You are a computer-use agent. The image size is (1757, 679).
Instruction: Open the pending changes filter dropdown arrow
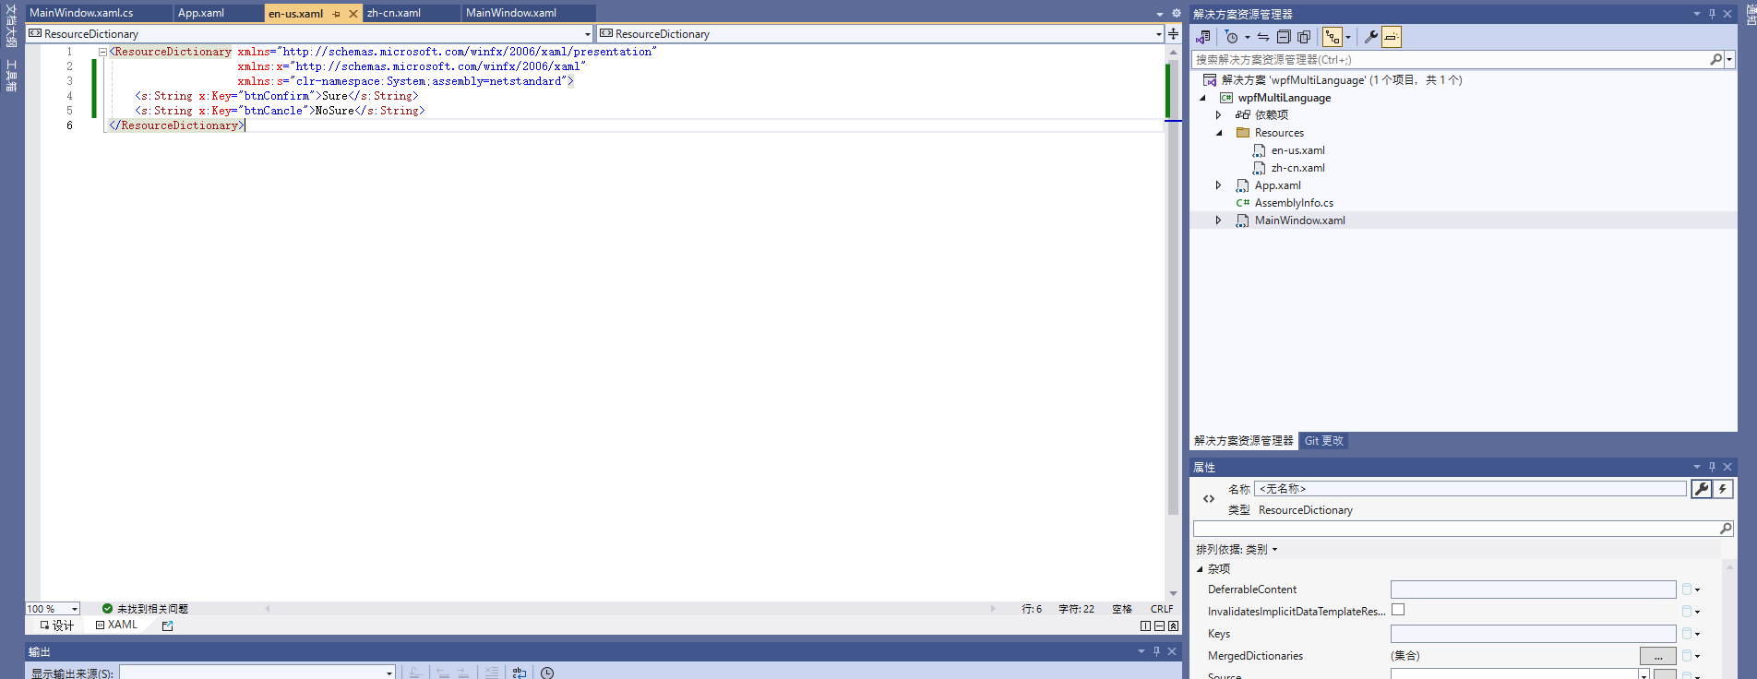pos(1248,37)
